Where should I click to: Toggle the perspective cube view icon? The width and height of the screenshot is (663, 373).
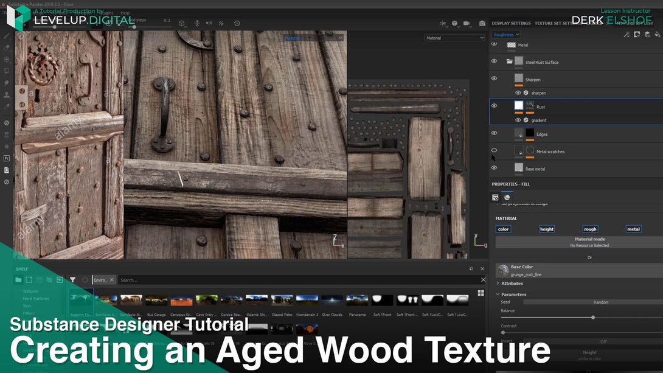coord(181,23)
